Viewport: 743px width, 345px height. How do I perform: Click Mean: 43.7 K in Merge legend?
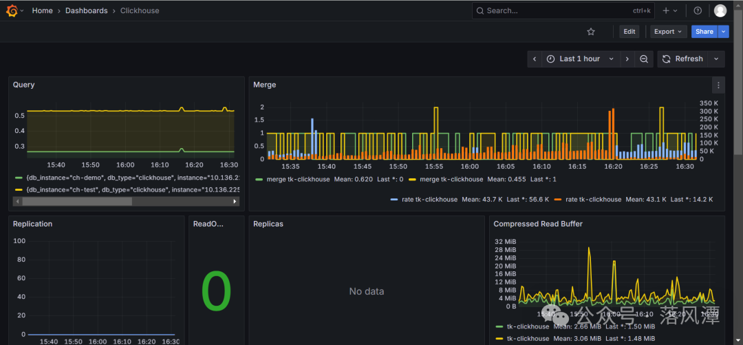coord(482,199)
